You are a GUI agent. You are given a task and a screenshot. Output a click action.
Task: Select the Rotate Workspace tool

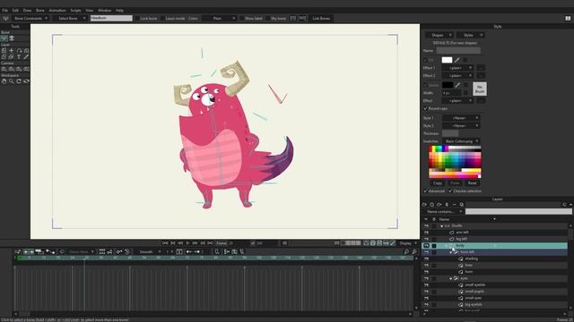[x=19, y=81]
